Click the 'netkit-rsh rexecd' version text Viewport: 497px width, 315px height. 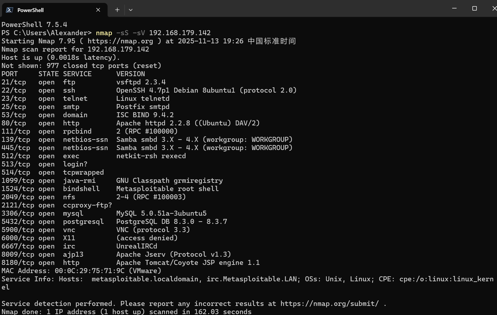[151, 156]
